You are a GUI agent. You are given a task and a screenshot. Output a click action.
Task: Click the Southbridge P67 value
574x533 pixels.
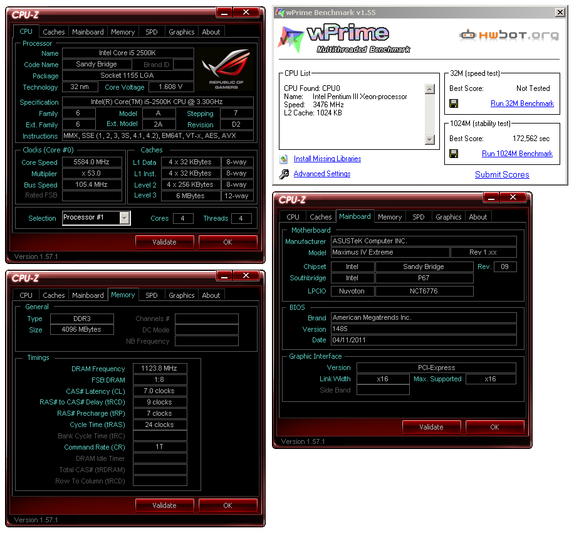pos(424,278)
